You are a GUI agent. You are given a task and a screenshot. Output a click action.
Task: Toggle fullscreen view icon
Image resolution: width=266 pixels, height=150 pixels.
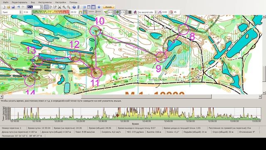pyautogui.click(x=84, y=7)
